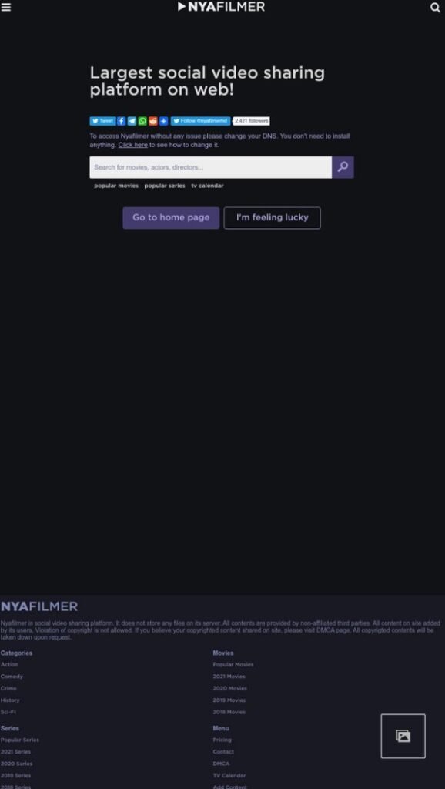The image size is (445, 789).
Task: Click the search icon in header
Action: point(435,8)
